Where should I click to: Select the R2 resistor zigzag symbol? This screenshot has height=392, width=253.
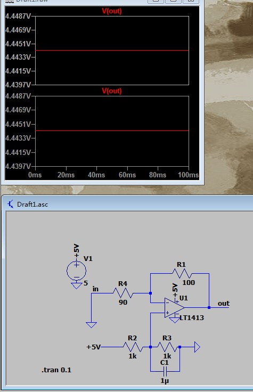[133, 347]
